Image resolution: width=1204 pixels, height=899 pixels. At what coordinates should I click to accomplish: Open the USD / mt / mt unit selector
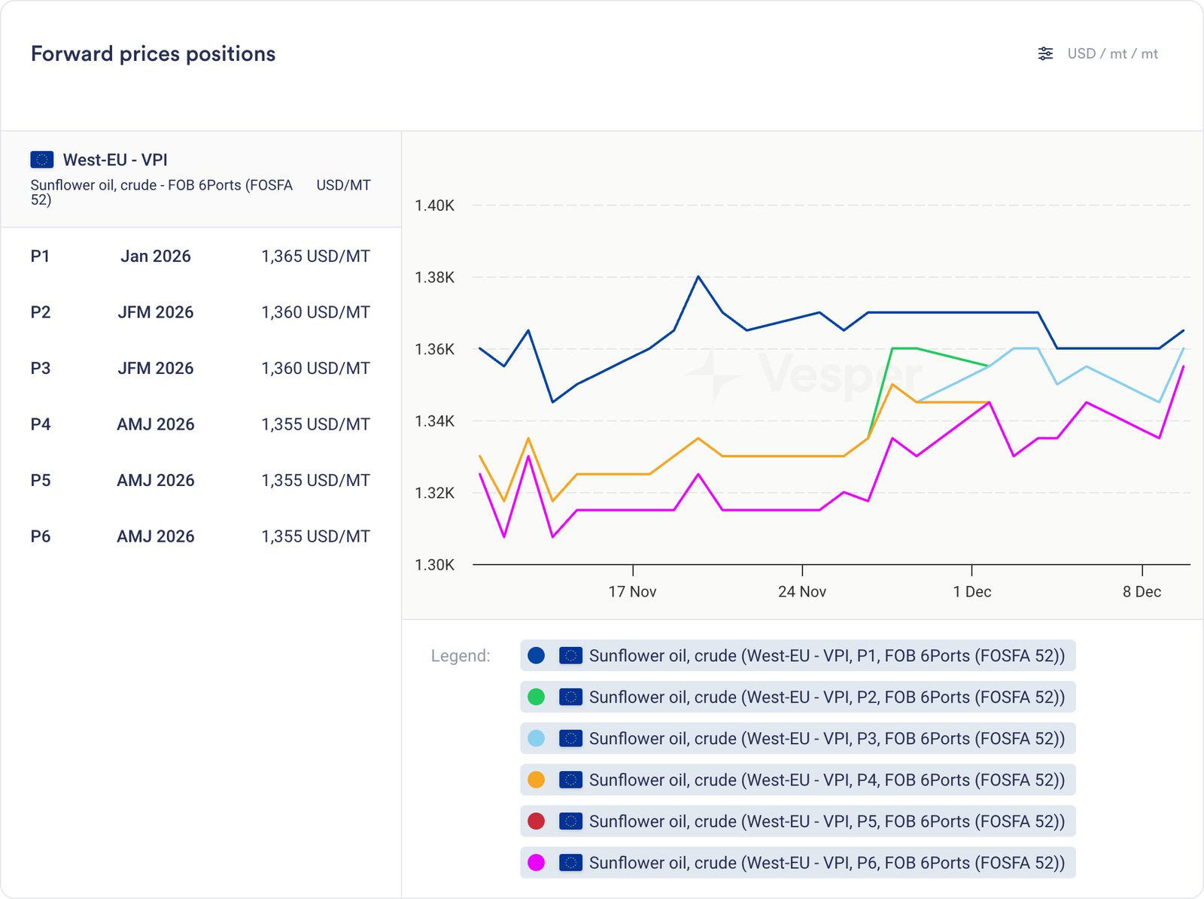point(1112,53)
